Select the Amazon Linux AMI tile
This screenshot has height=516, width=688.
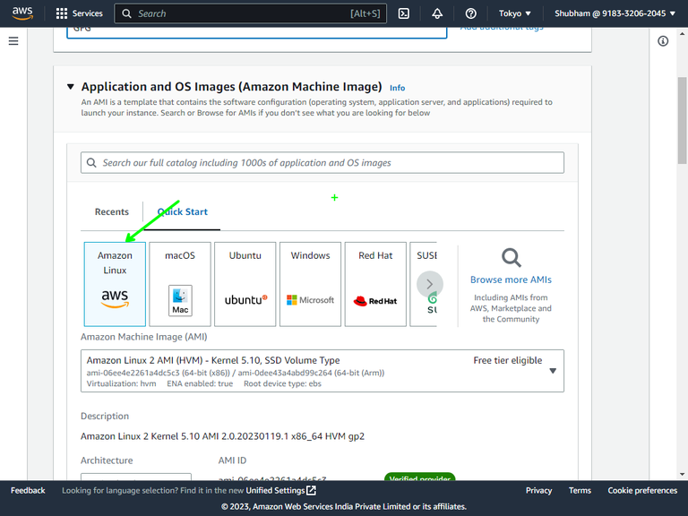click(115, 284)
